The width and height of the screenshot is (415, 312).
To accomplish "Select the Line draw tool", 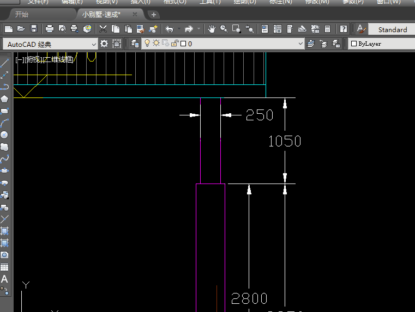I will pos(4,63).
